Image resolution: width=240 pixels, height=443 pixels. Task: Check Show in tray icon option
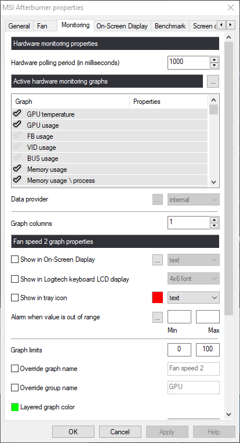click(14, 298)
